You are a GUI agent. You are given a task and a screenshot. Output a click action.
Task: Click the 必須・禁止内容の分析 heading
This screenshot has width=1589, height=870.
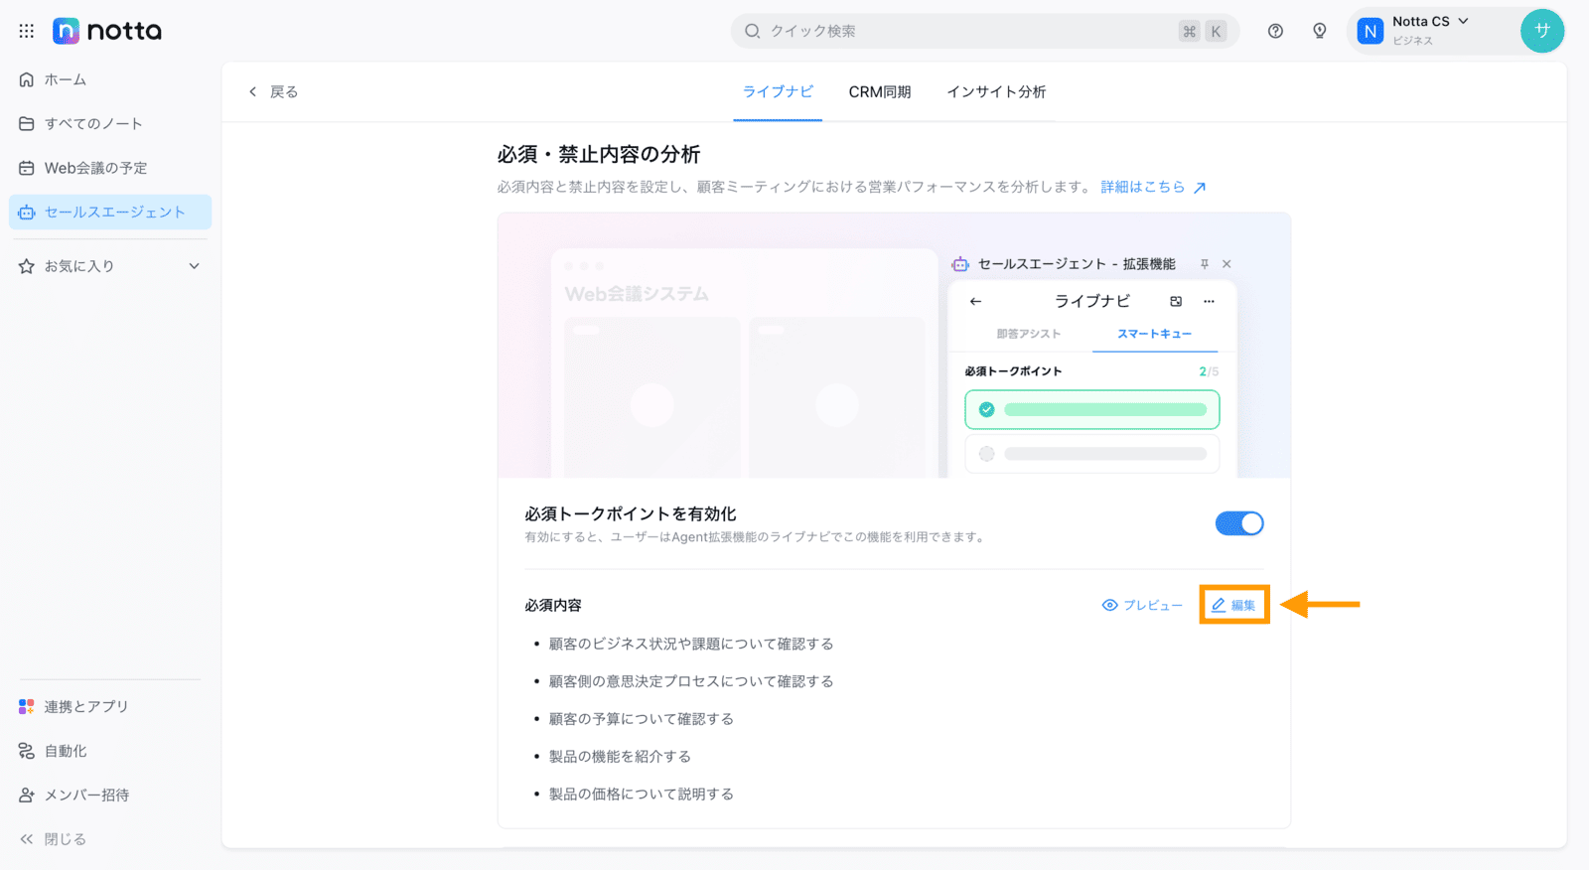[x=599, y=154]
